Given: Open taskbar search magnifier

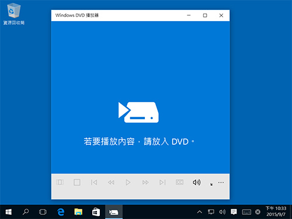Looking at the screenshot, I should pyautogui.click(x=26, y=212).
